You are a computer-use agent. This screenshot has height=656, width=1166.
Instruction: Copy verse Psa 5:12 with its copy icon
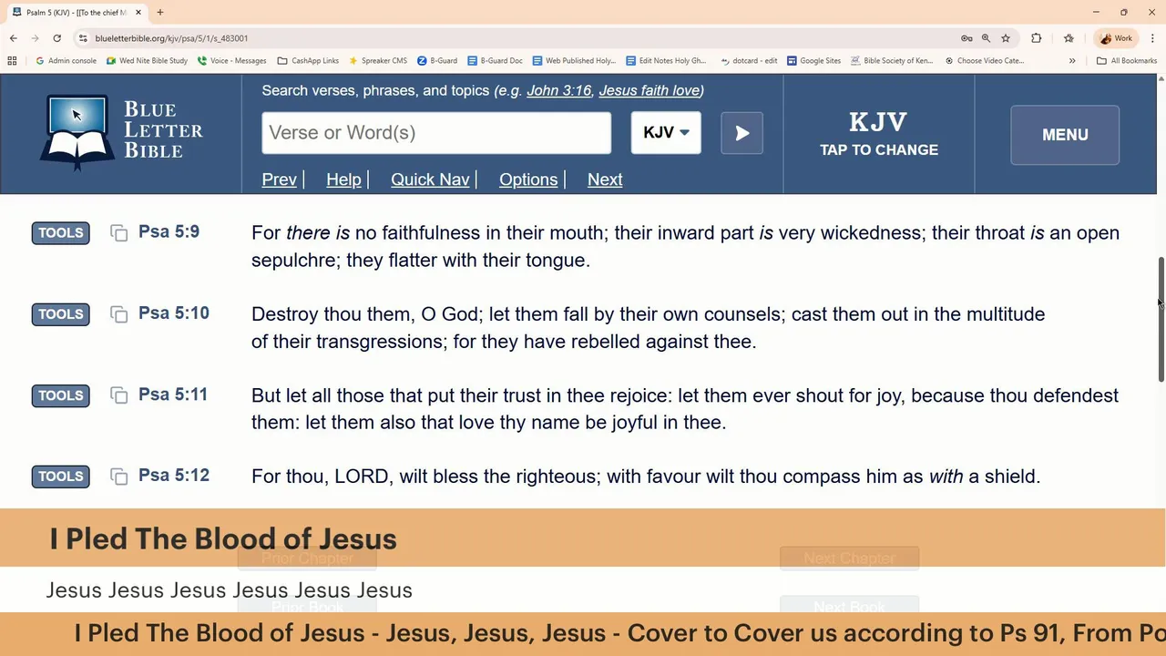[118, 477]
